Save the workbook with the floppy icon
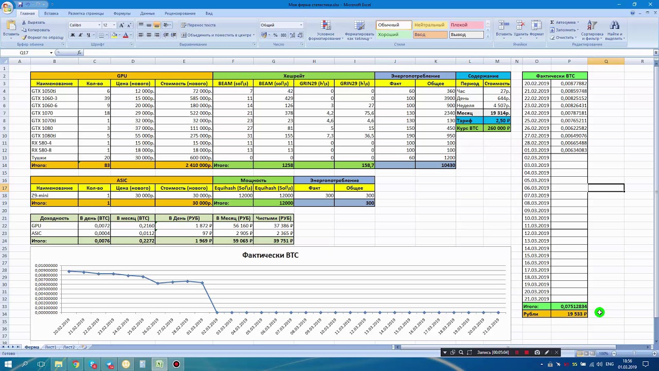The height and width of the screenshot is (371, 659). pos(21,4)
